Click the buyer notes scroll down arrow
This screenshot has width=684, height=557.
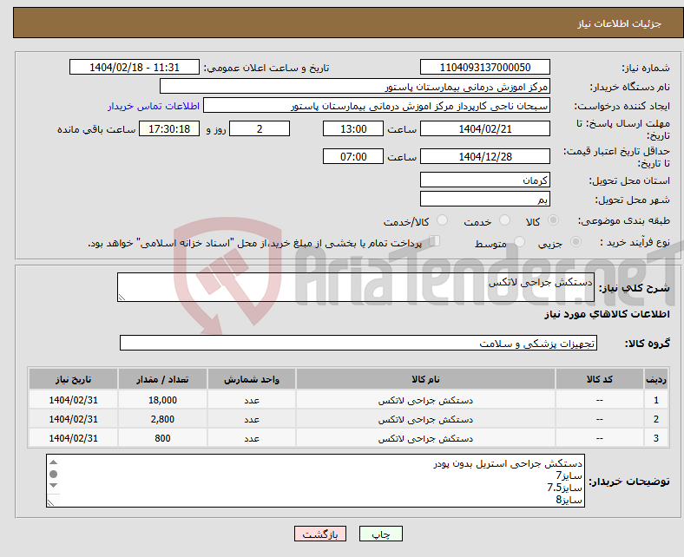[x=53, y=486]
